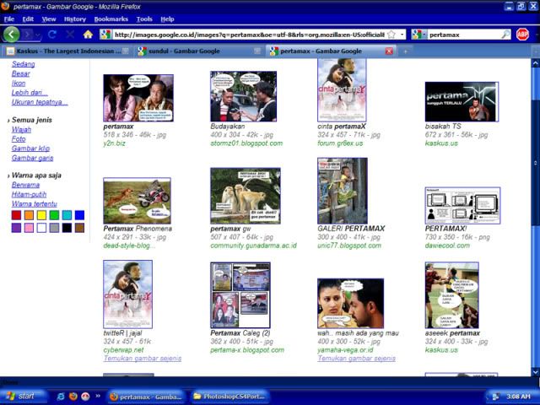Click the Adblock Plus ABP icon
Screen dimensions: 540x405
coord(522,35)
